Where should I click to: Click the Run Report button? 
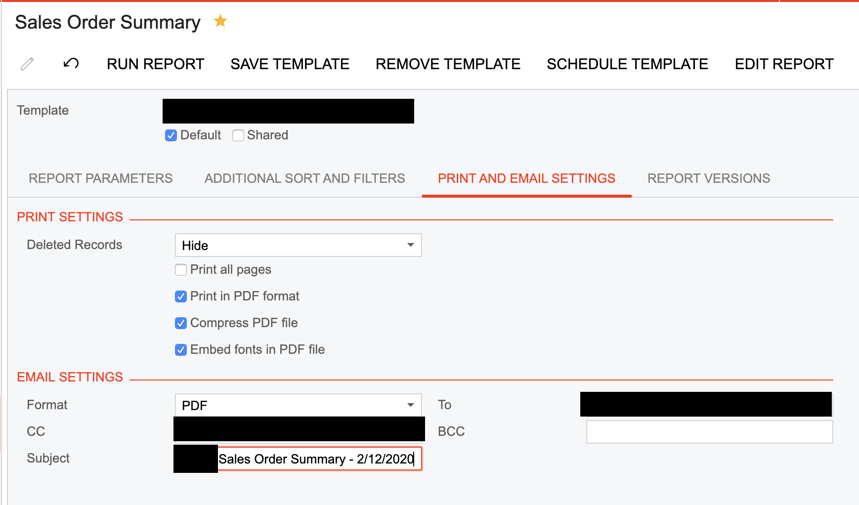(x=155, y=64)
